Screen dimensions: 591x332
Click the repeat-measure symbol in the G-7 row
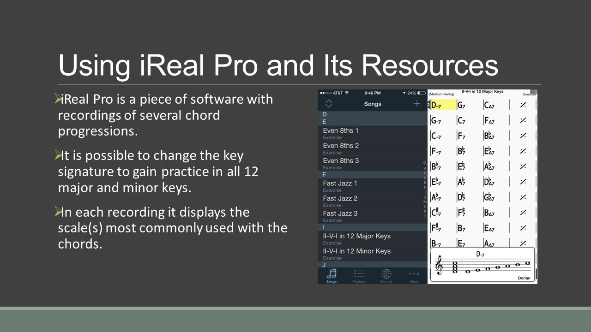[x=523, y=120]
